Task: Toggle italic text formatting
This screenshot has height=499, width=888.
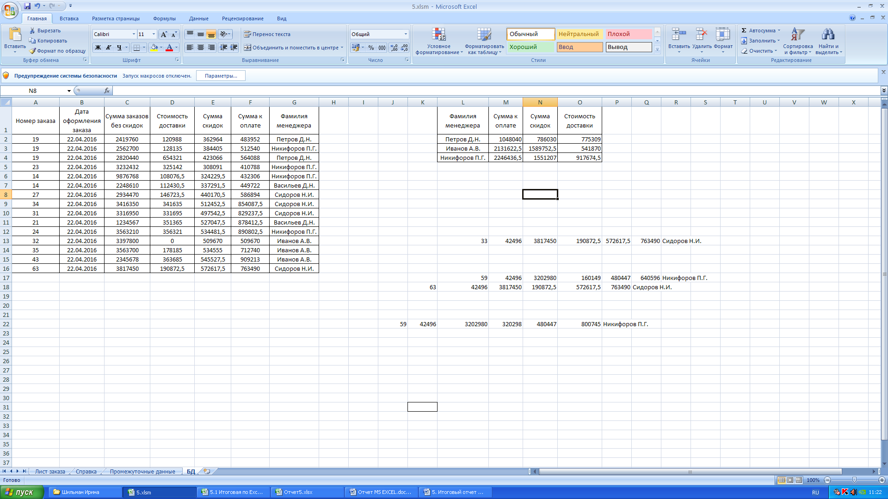Action: [109, 48]
